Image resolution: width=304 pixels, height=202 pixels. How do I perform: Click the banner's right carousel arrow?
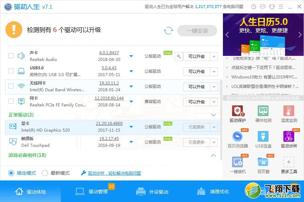pyautogui.click(x=299, y=35)
